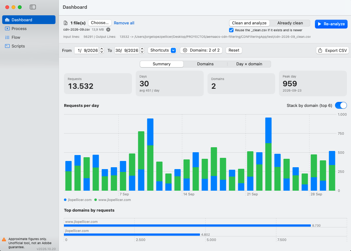Click the output path ending cdn-2026-09_clean.csv
Image resolution: width=351 pixels, height=251 pixels.
(x=223, y=37)
